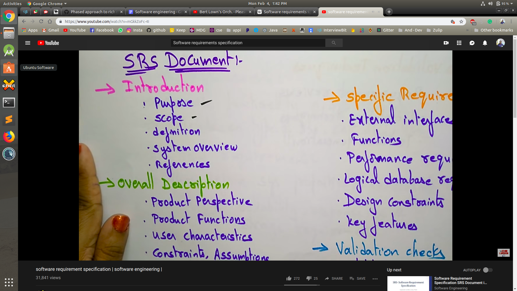Open the system status menu arrow
Screen dimensions: 517x291
pyautogui.click(x=512, y=4)
